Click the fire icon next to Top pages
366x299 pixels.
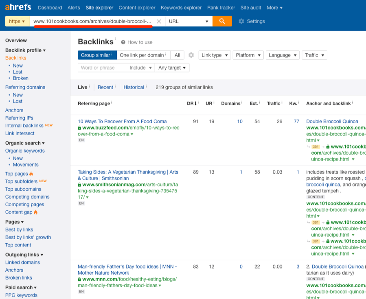coord(30,174)
